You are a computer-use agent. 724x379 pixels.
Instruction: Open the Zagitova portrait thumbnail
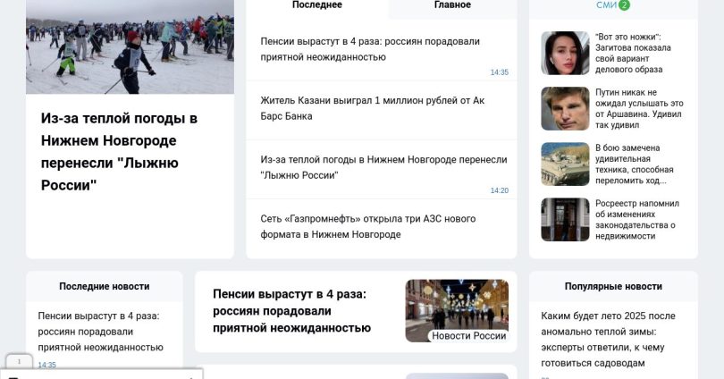pos(565,53)
